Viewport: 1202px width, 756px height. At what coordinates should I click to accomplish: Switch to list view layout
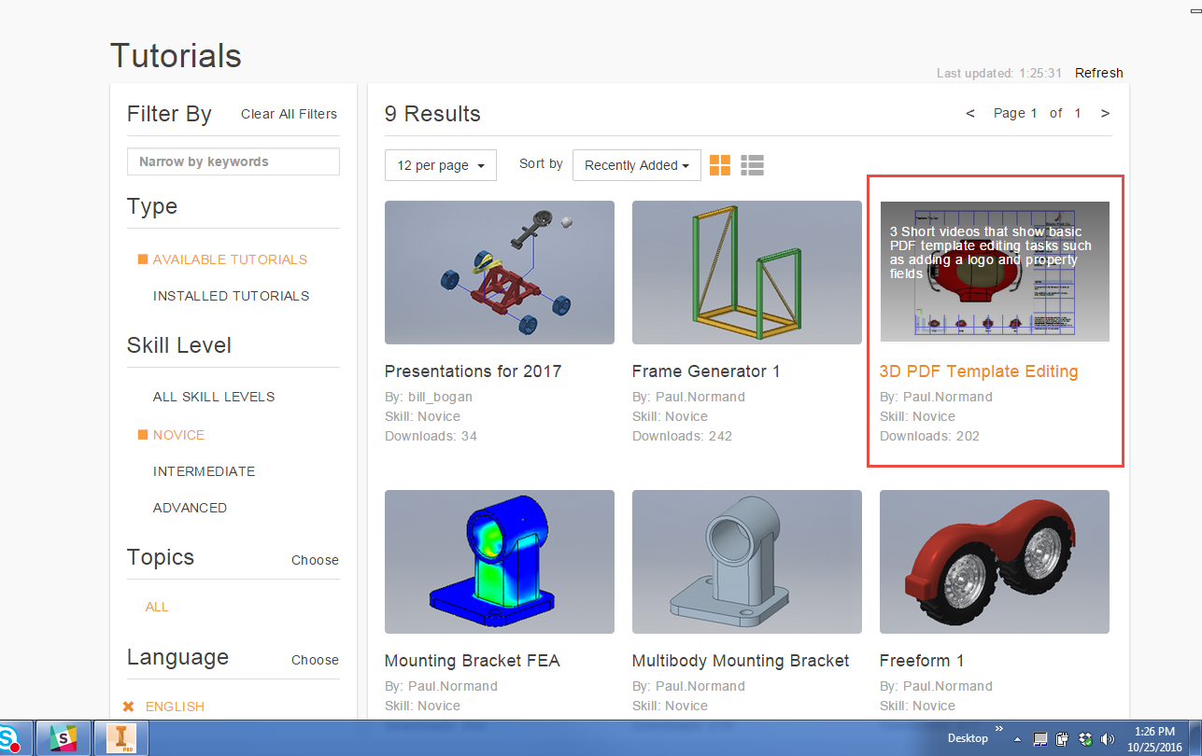click(752, 165)
